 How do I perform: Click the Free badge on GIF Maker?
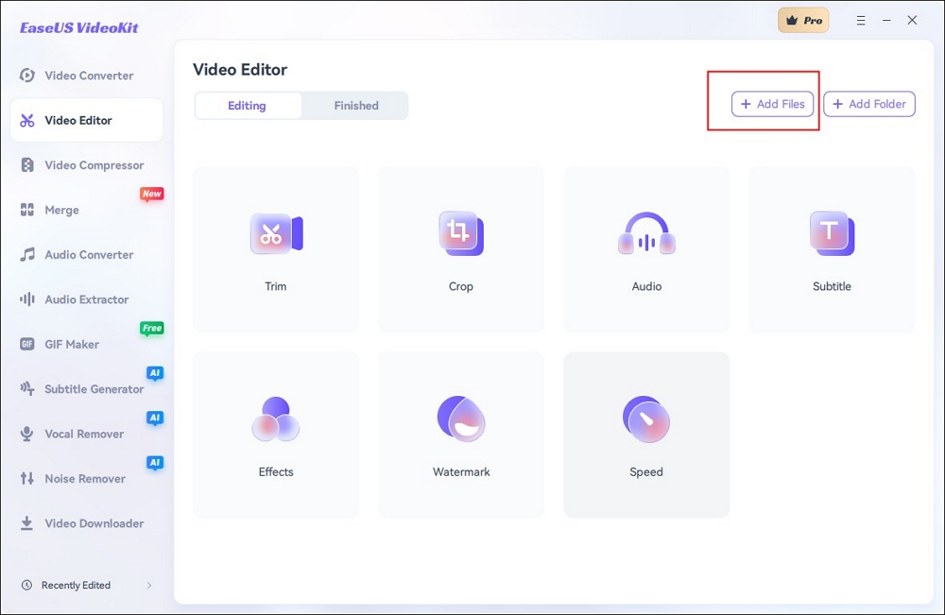pyautogui.click(x=152, y=328)
